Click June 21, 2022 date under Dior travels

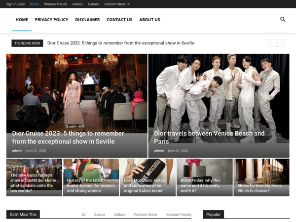coord(178,150)
